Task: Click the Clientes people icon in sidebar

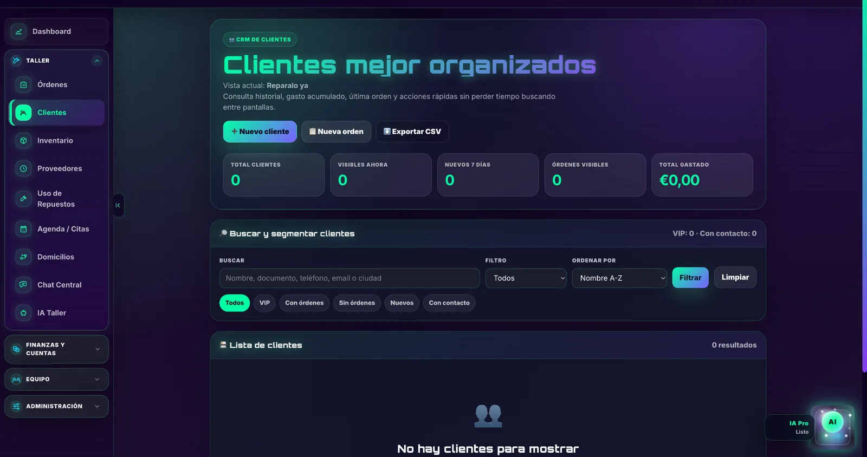Action: (23, 113)
